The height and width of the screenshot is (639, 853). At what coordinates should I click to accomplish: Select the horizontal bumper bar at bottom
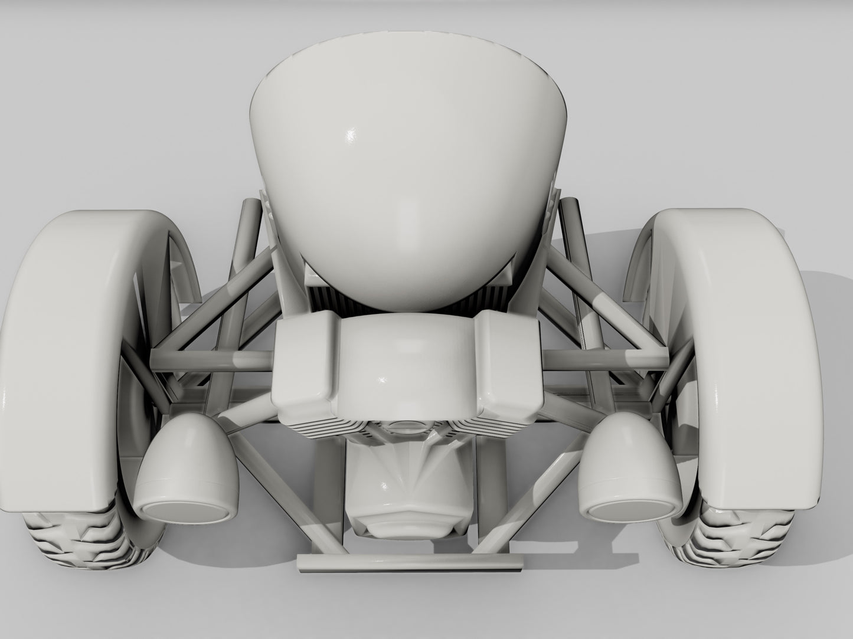pos(410,563)
